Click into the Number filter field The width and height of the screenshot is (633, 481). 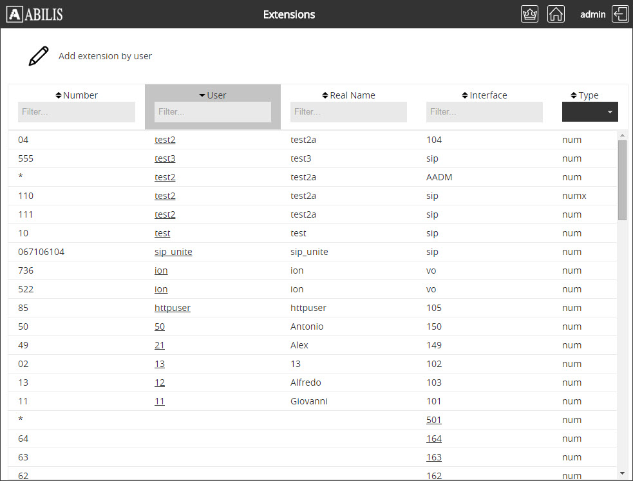pyautogui.click(x=77, y=112)
